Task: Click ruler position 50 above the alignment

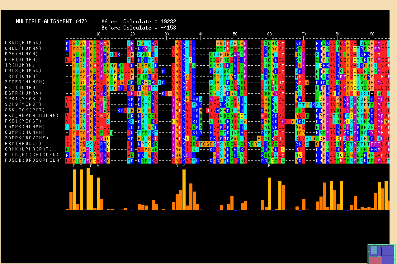Action: (x=235, y=34)
